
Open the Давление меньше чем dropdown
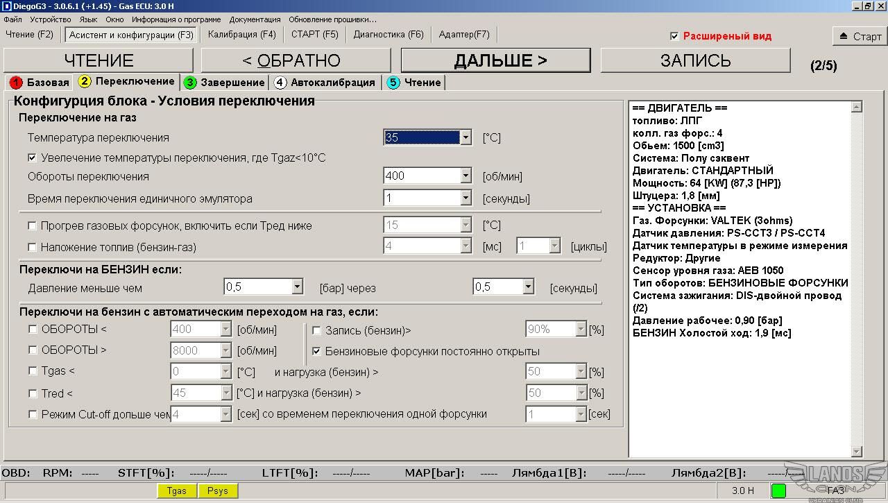point(297,287)
